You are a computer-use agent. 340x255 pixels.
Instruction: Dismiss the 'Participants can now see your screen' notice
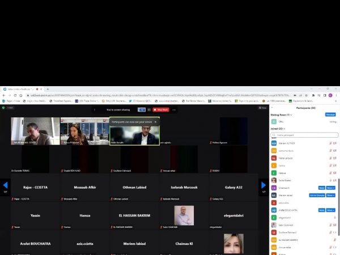[x=155, y=122]
